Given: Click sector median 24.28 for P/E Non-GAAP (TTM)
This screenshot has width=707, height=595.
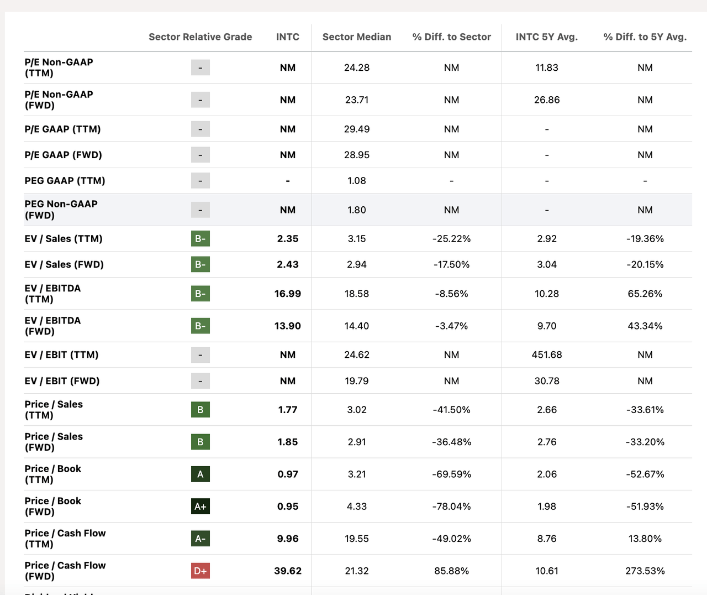Looking at the screenshot, I should click(357, 67).
